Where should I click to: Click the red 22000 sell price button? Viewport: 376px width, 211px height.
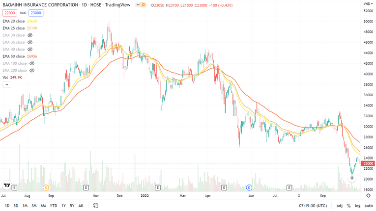tap(10, 13)
